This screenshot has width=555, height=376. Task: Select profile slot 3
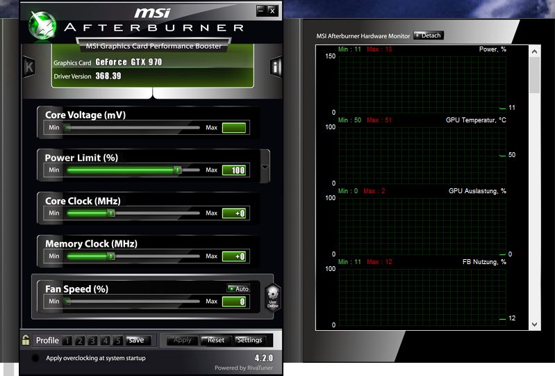click(92, 341)
